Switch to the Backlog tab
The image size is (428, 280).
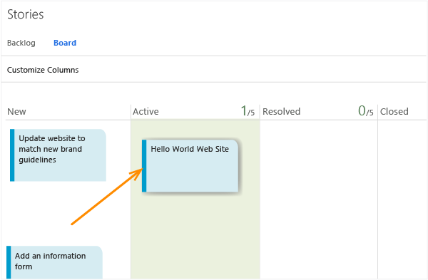(21, 43)
